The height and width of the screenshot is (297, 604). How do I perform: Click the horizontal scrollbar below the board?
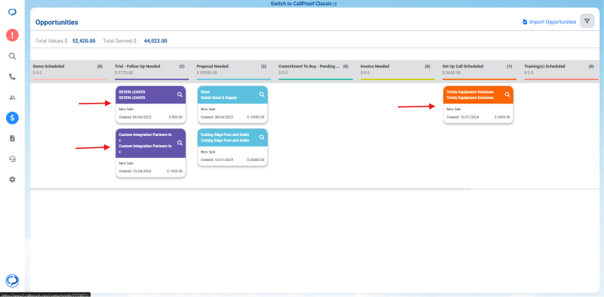tap(251, 189)
